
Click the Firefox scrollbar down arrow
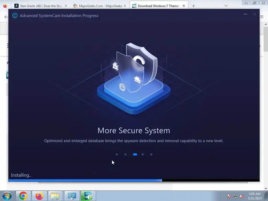(x=266, y=188)
